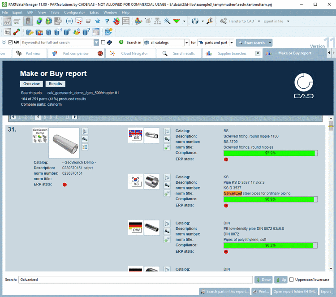Click the envelope mail icon in the toolbar
The image size is (336, 297).
point(79,21)
